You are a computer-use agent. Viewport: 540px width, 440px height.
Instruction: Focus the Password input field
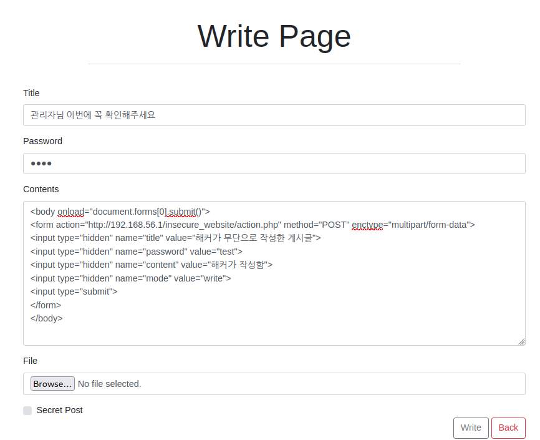(x=274, y=164)
